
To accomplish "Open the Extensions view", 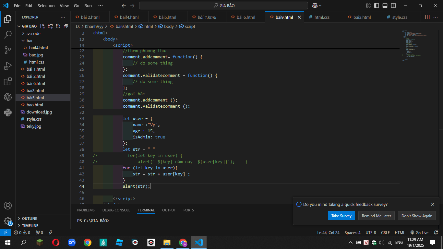I will click(x=8, y=81).
